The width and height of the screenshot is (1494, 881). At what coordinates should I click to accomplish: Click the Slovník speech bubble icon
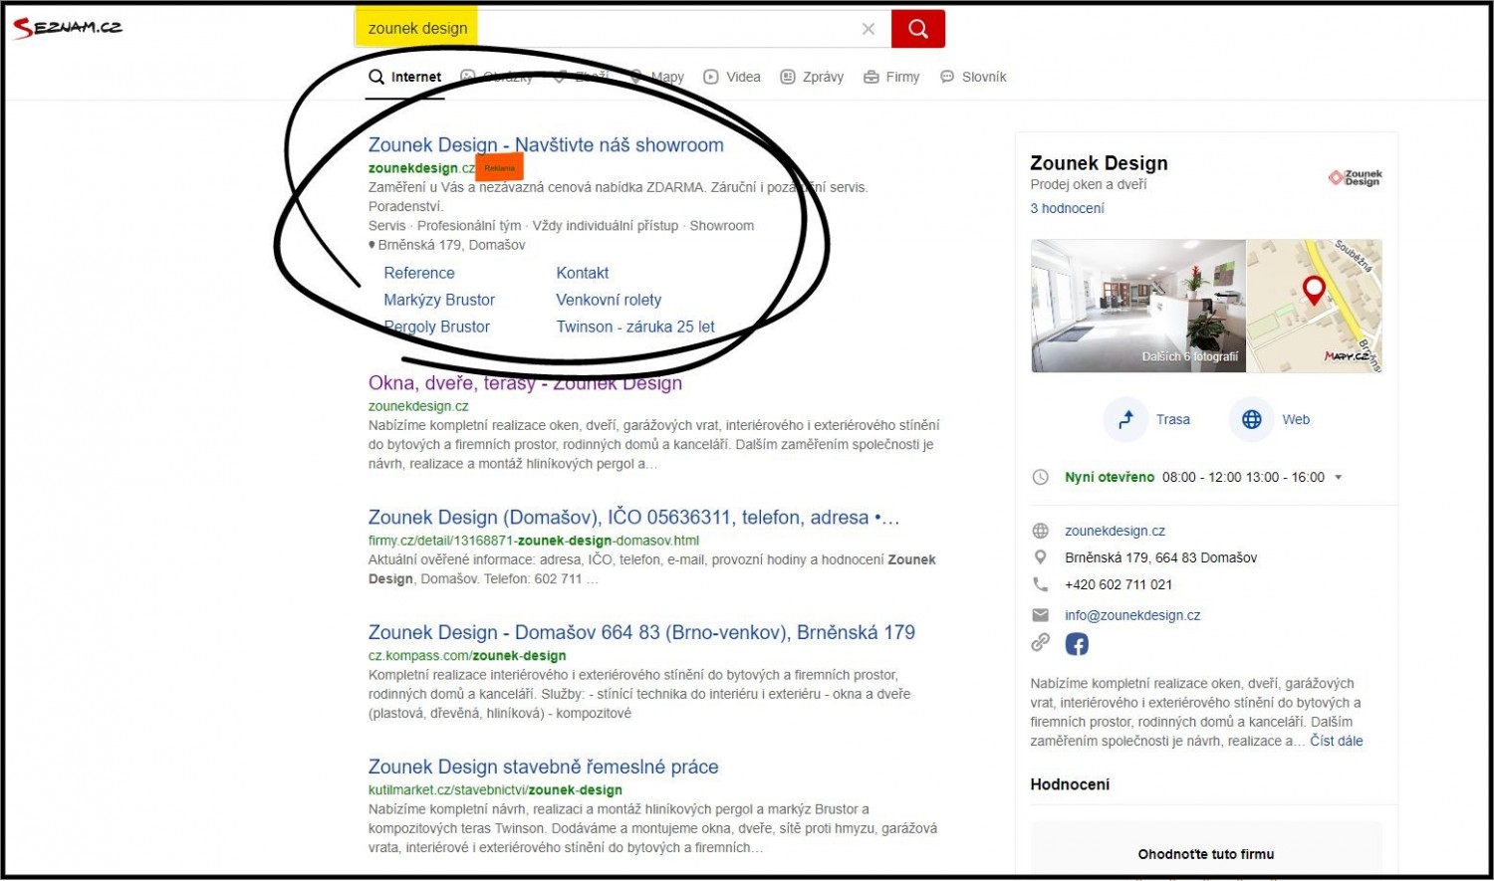coord(947,77)
